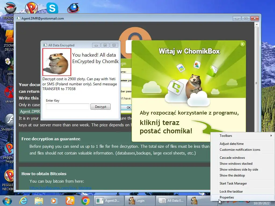Close the ChomikBox welcome popup

(242, 44)
